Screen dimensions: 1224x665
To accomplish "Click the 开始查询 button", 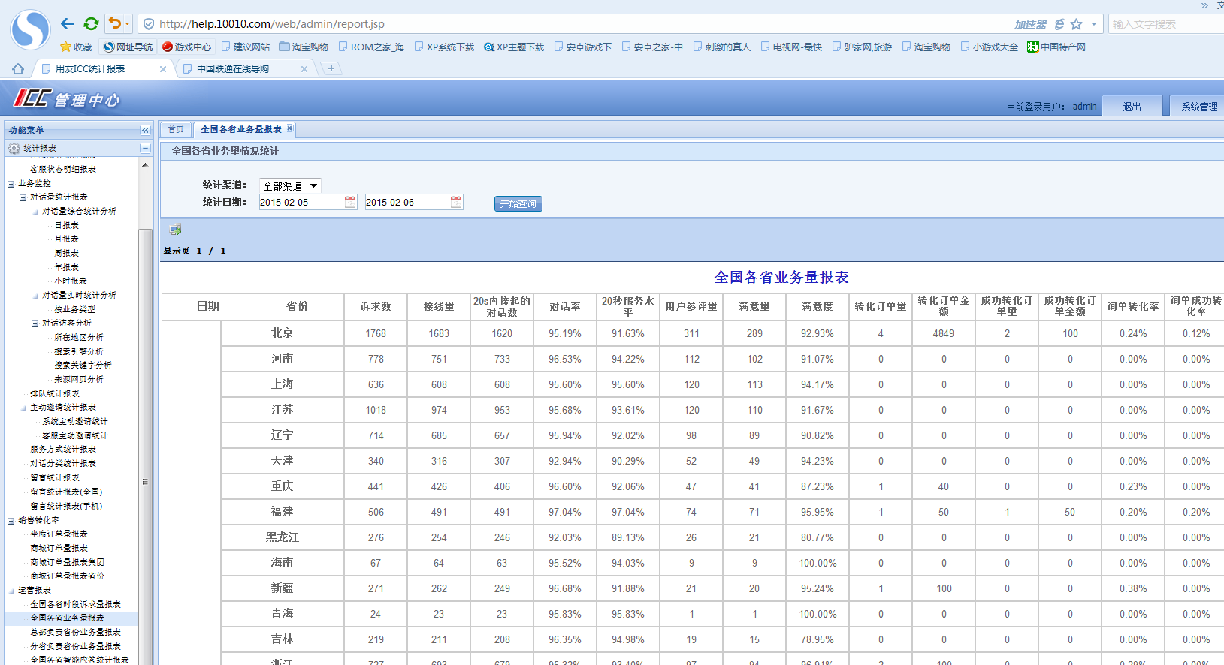I will [518, 203].
